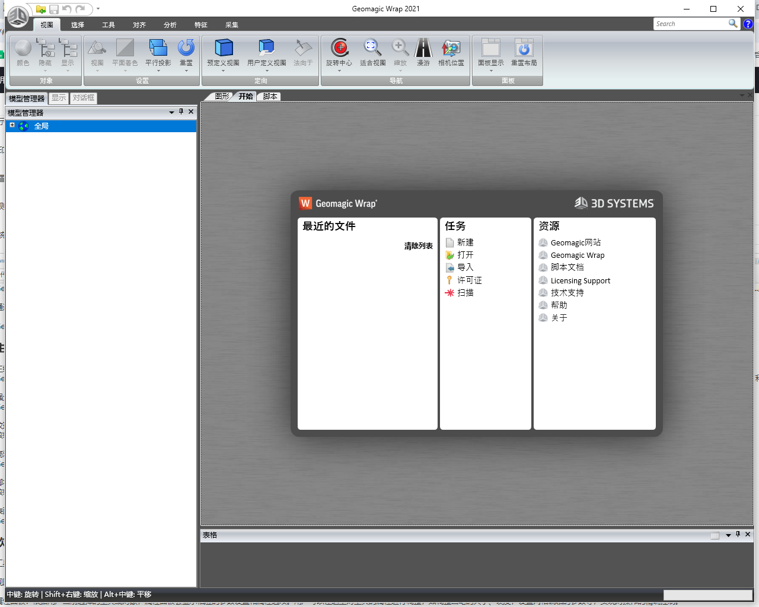Select the 开始 viewport tab
Image resolution: width=759 pixels, height=607 pixels.
pos(245,96)
